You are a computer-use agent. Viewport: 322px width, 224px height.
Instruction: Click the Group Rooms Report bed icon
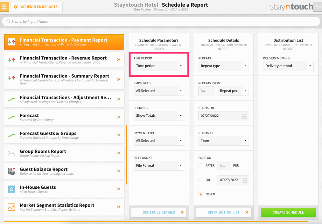pyautogui.click(x=12, y=153)
